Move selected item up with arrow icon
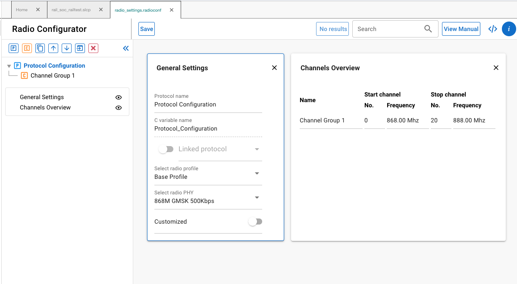The width and height of the screenshot is (517, 284). 53,48
